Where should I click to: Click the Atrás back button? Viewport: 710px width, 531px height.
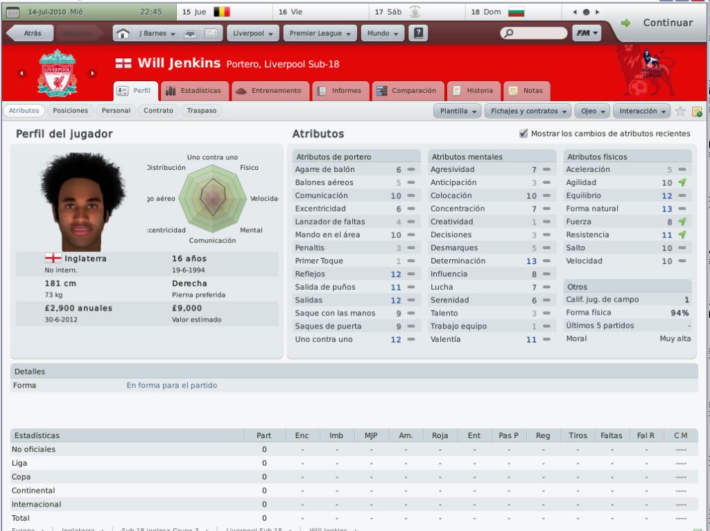(31, 33)
